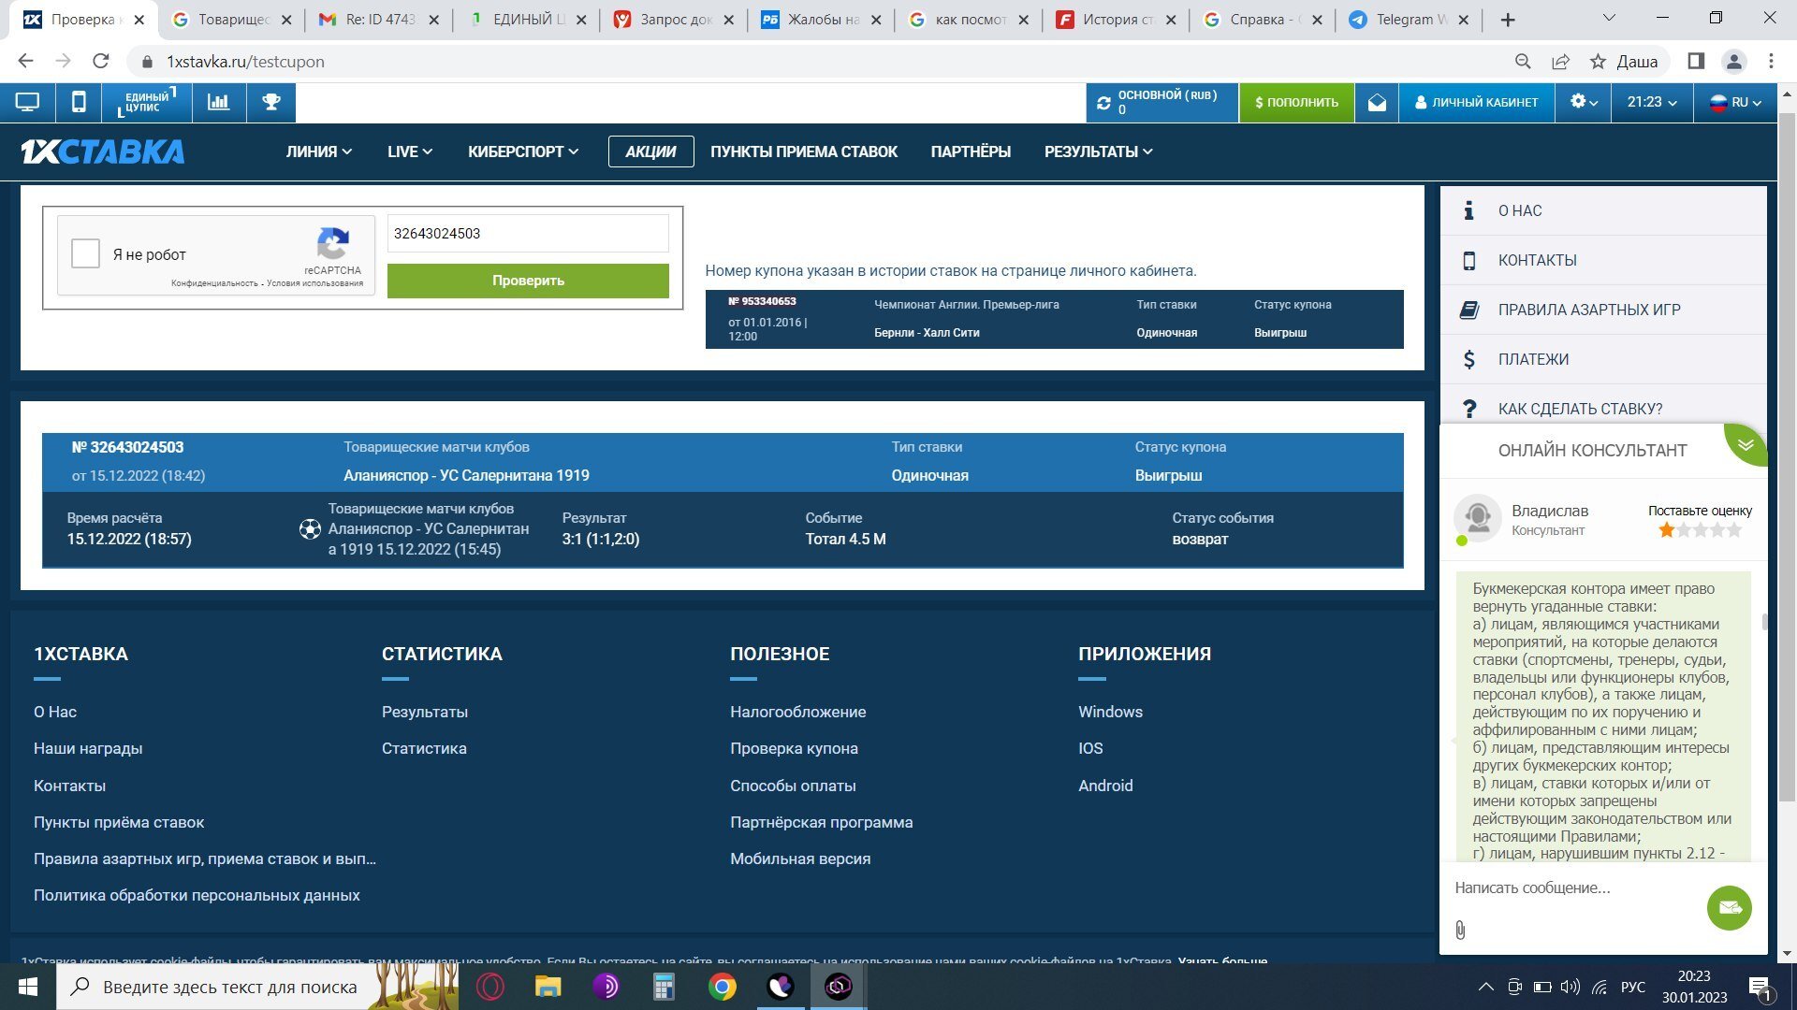Rate consultant with fifth star
This screenshot has width=1797, height=1010.
coord(1734,530)
